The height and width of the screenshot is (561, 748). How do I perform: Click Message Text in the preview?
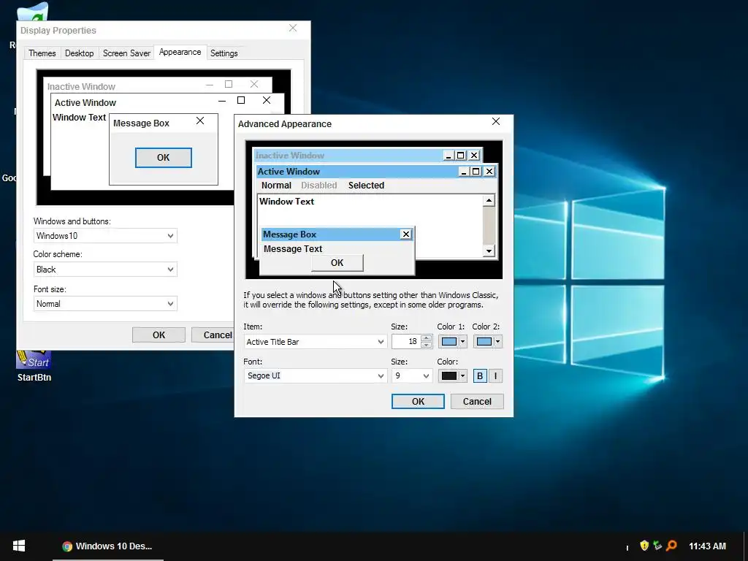293,248
